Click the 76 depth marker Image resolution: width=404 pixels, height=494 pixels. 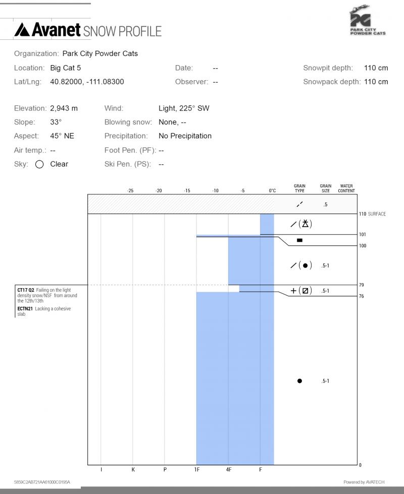[362, 296]
